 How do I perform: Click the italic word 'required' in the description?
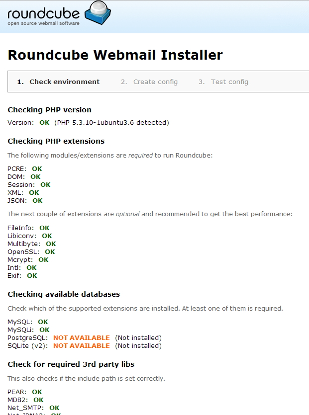140,156
